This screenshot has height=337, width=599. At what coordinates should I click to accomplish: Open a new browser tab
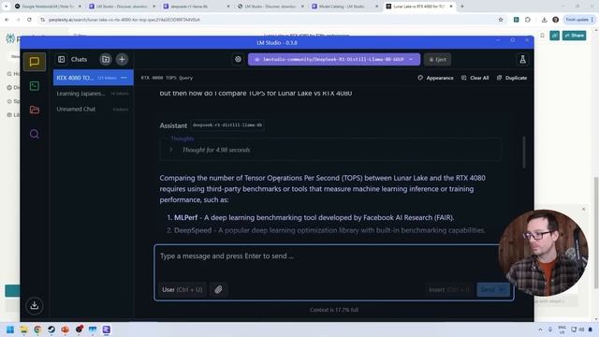(x=462, y=7)
